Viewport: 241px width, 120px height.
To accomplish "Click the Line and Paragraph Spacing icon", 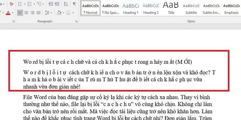I will [47, 13].
